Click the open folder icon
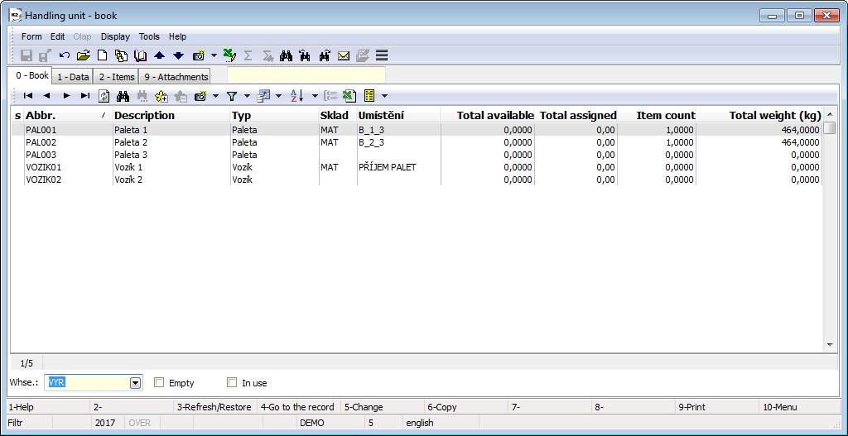The width and height of the screenshot is (848, 436). tap(83, 55)
